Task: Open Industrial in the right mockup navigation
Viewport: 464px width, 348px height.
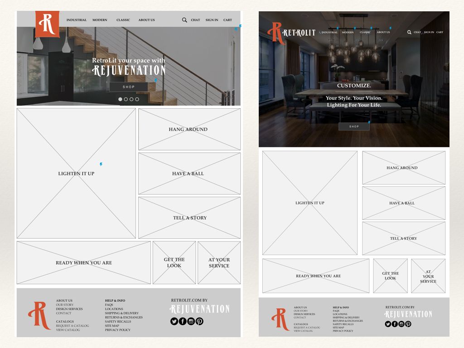Action: 329,32
